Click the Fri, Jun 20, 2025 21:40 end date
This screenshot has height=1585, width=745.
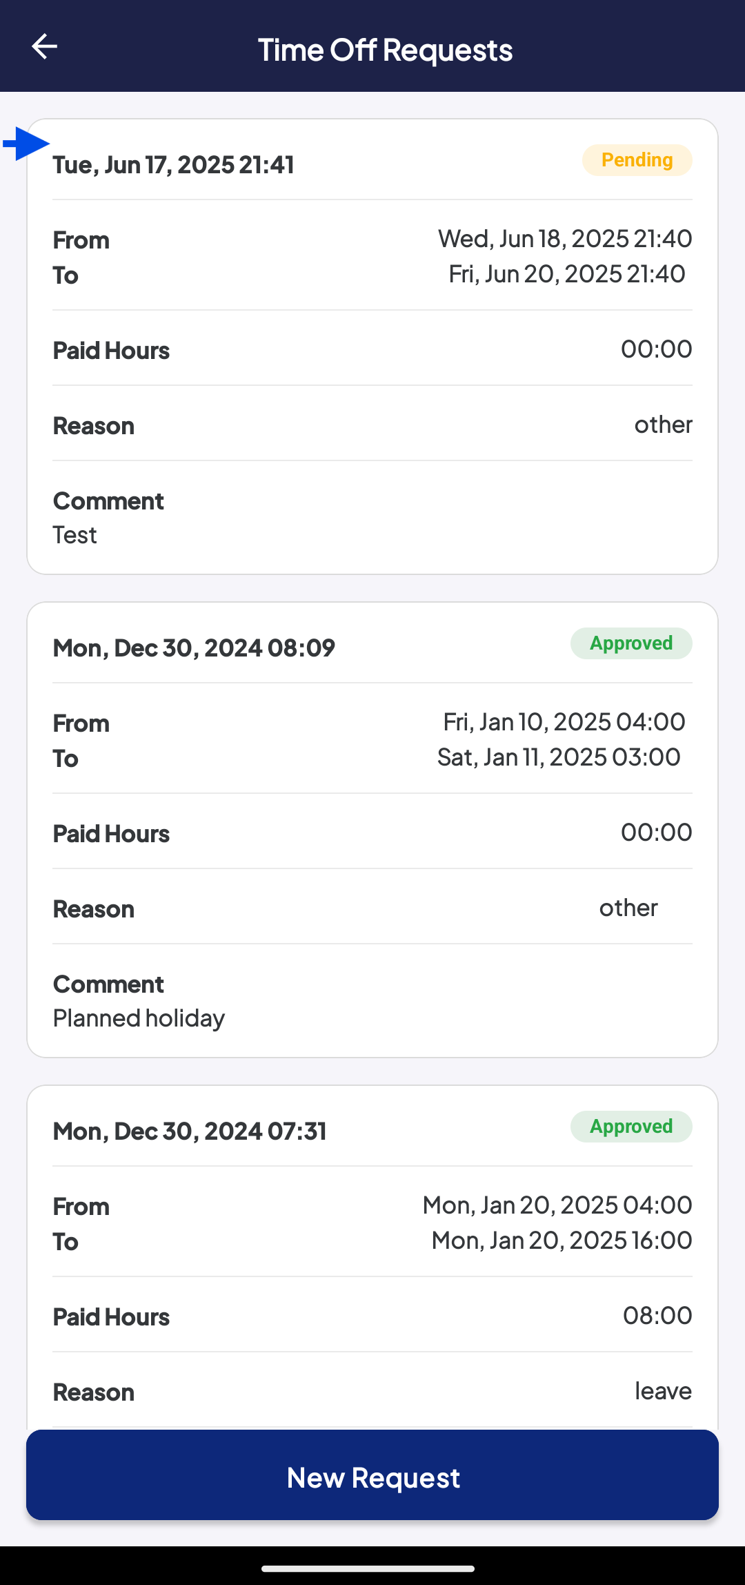point(567,274)
